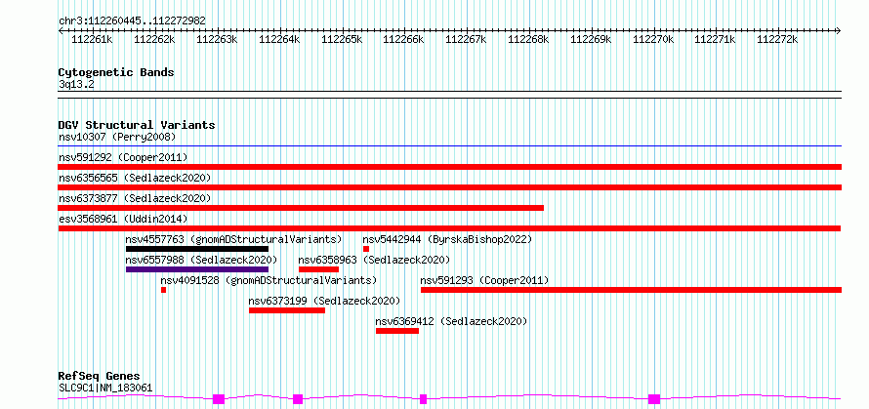Image resolution: width=869 pixels, height=409 pixels.
Task: Select the red nsv591293 variant bar
Action: [x=631, y=290]
